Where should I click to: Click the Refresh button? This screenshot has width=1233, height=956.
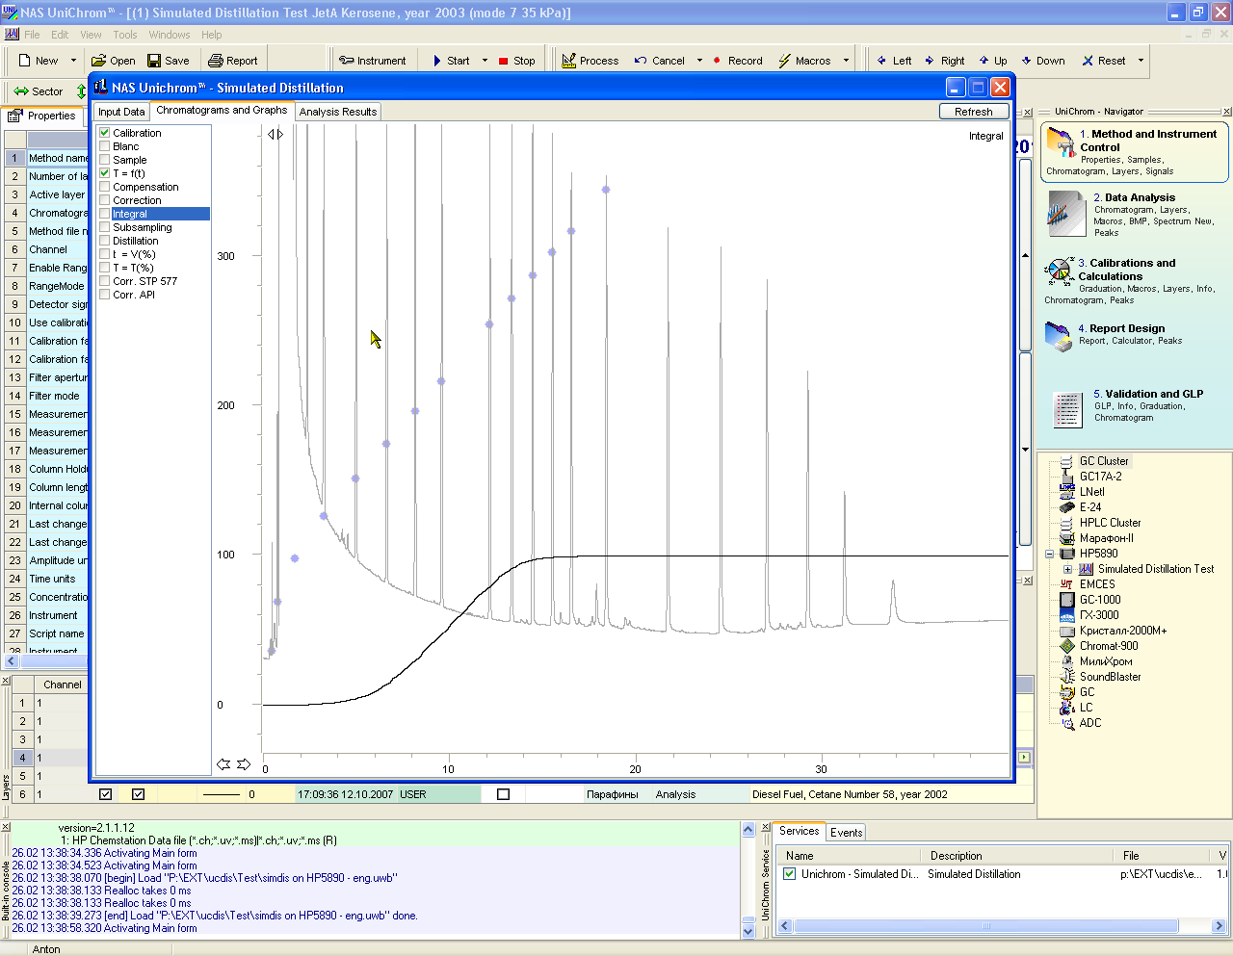[x=974, y=112]
